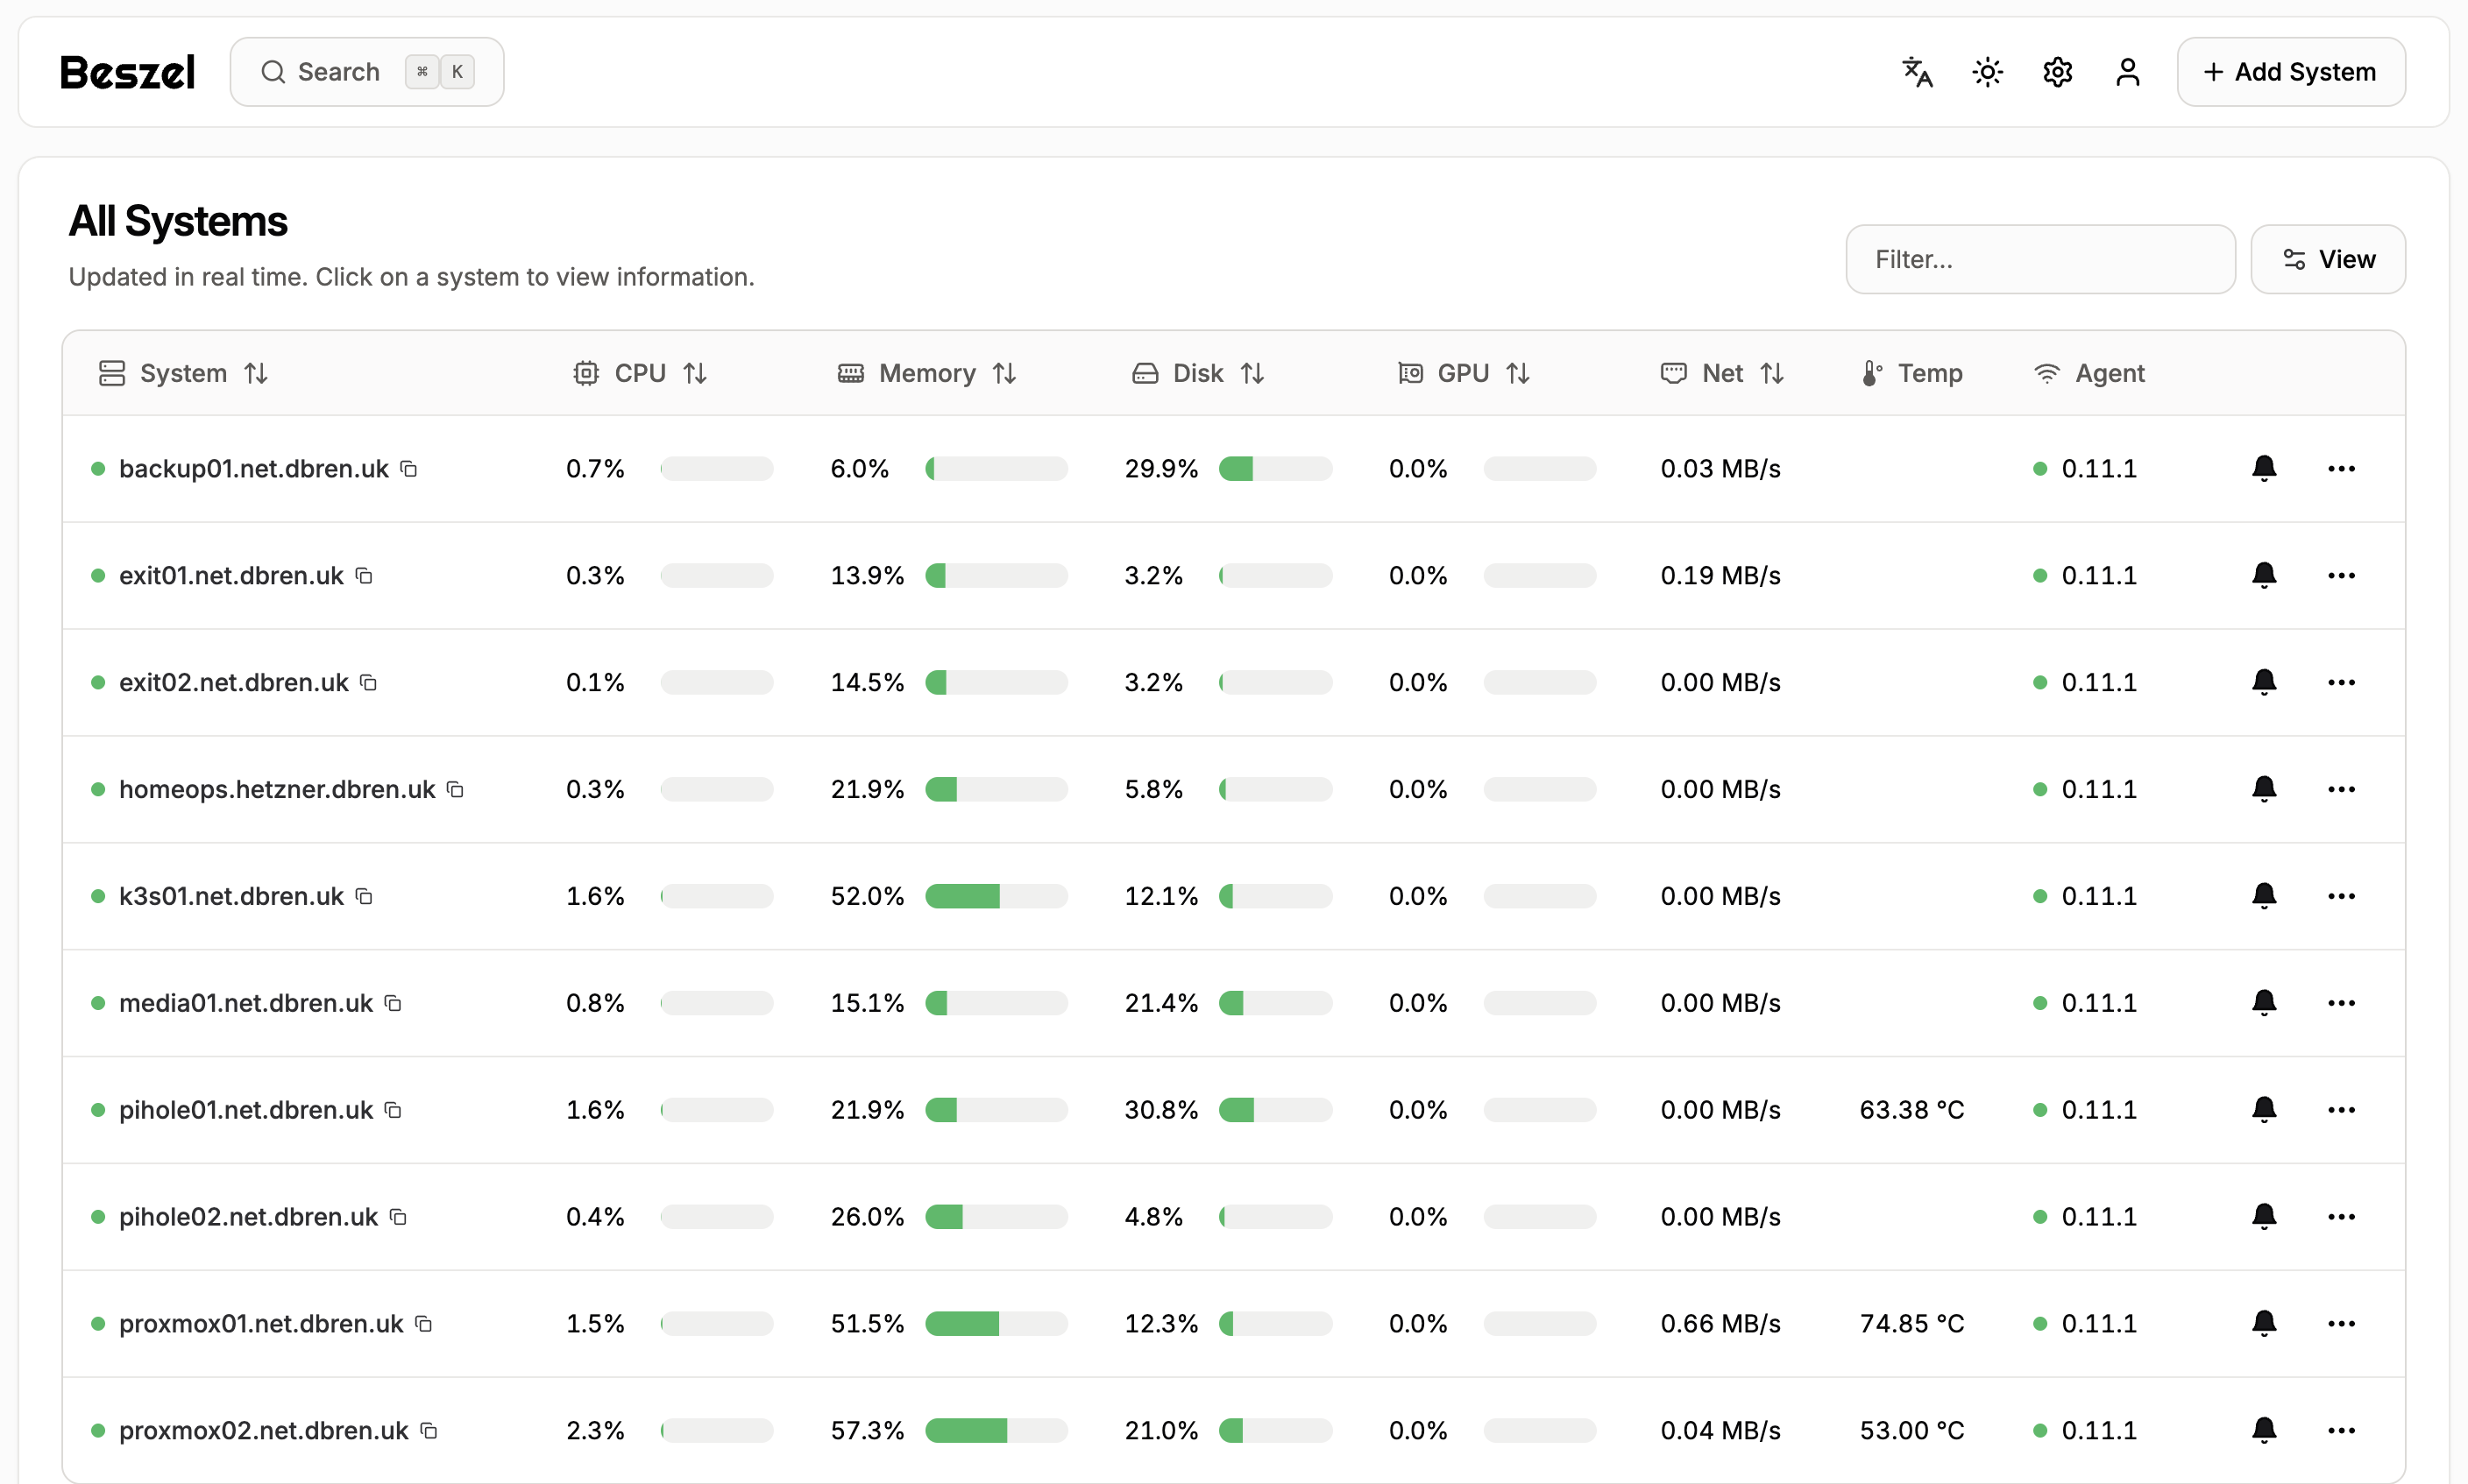Open alerts bell for proxmox02.net.dbren.uk
This screenshot has height=1484, width=2468.
pos(2264,1431)
